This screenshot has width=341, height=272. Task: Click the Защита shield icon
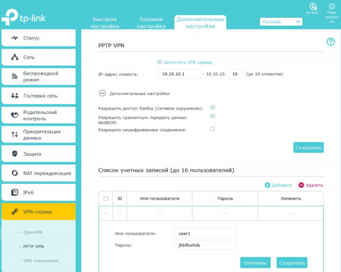(15, 153)
